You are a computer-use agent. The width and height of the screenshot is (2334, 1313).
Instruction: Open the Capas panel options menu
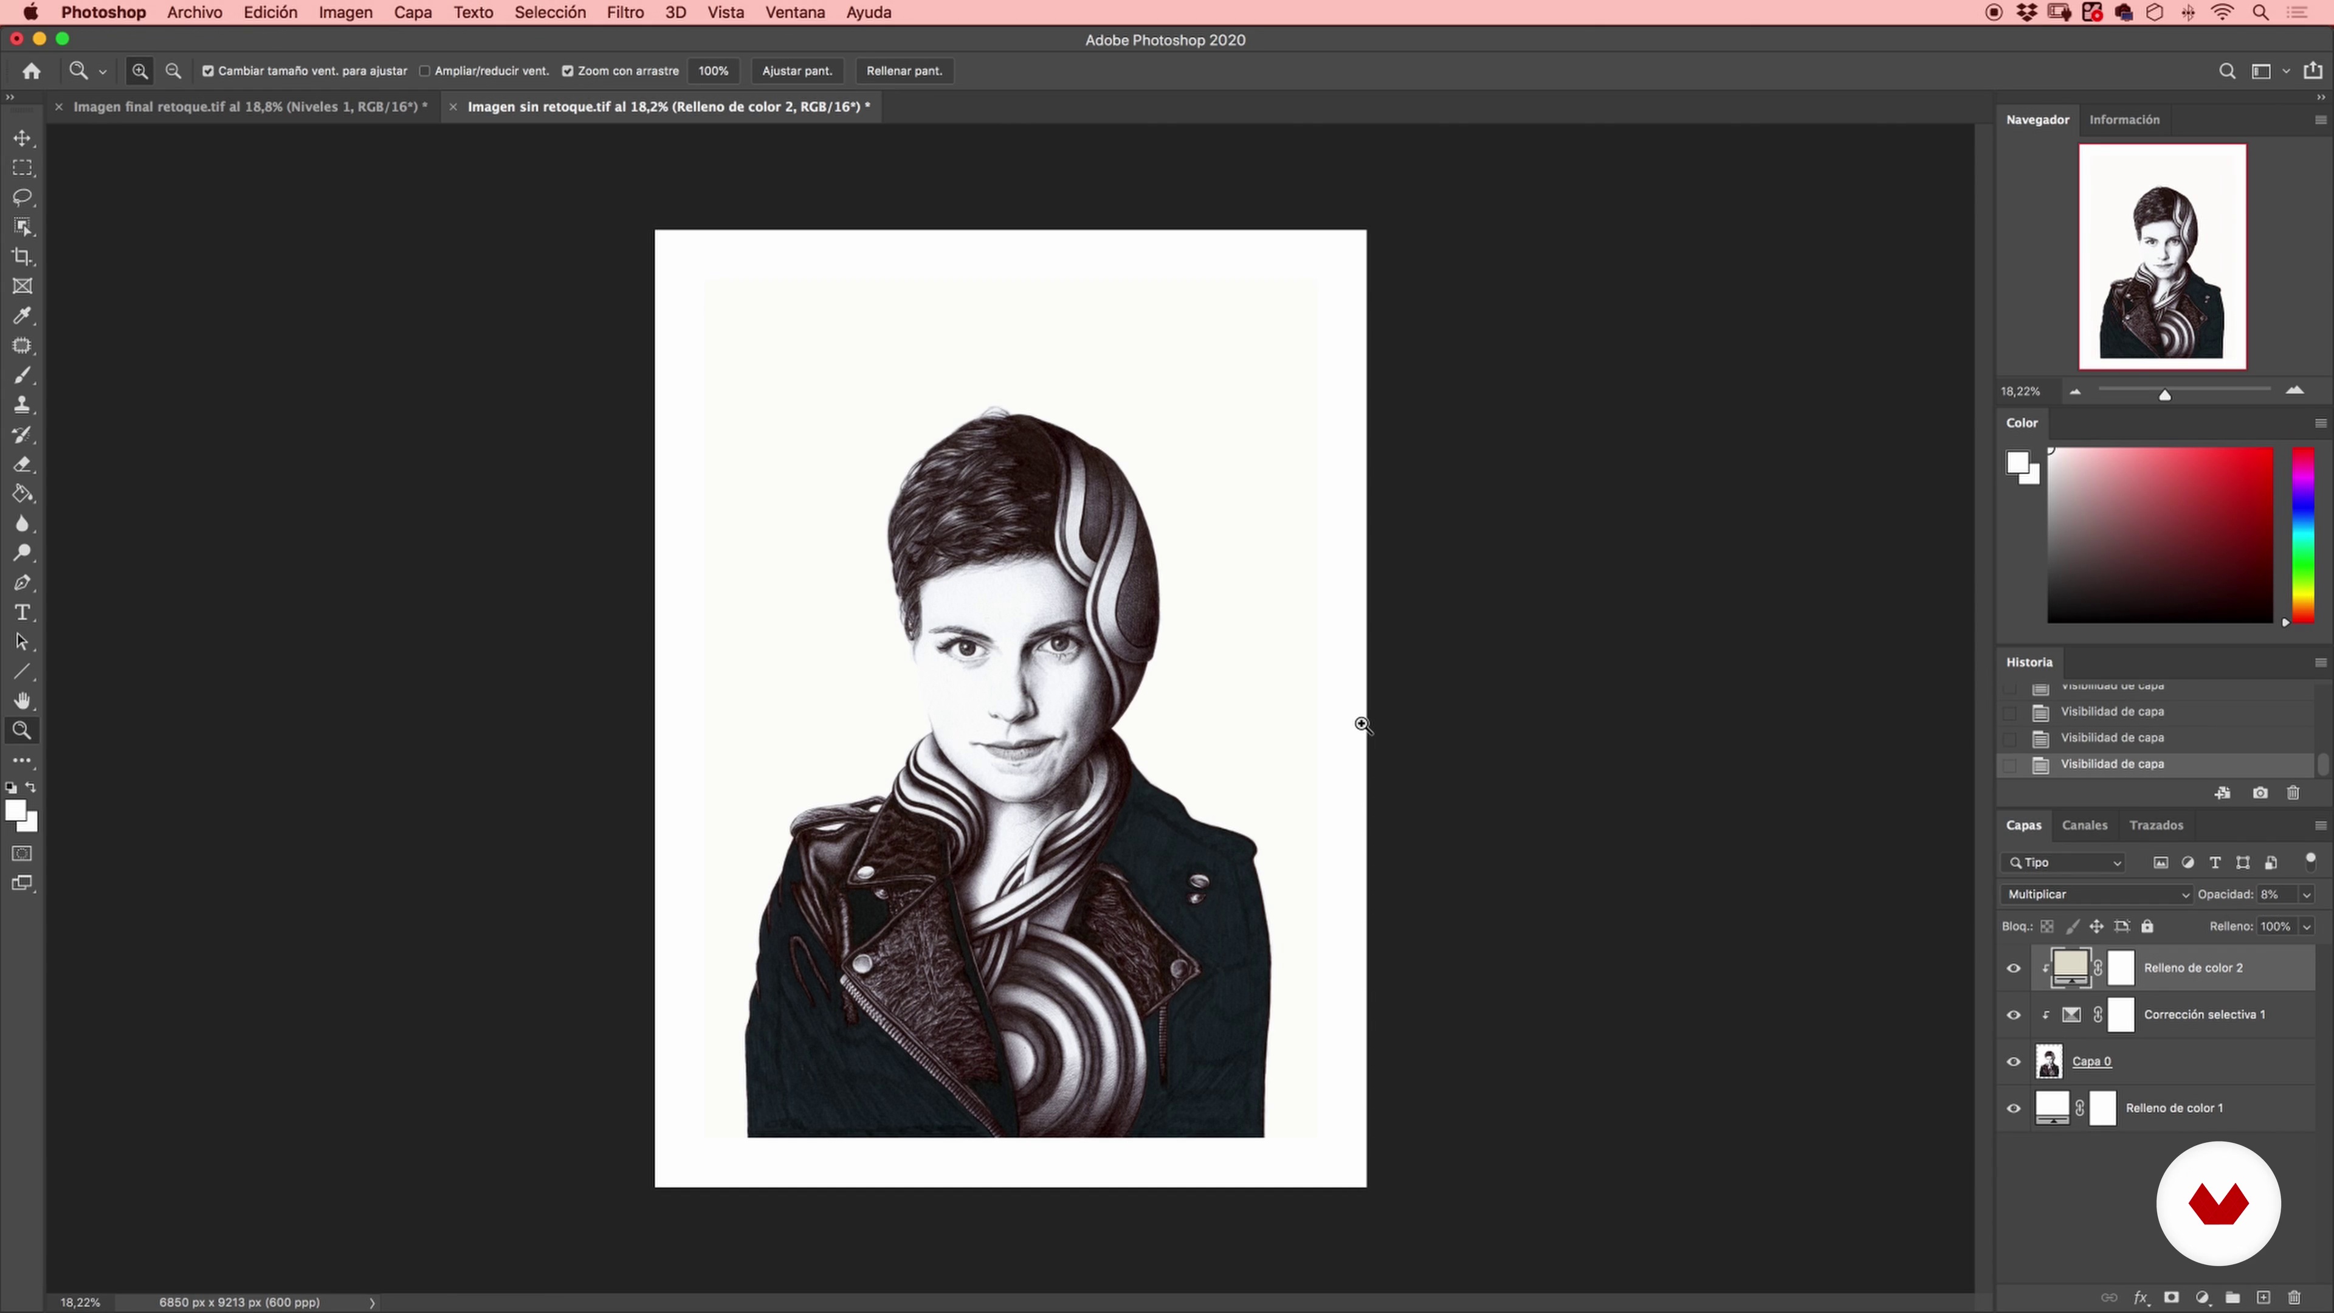coord(2321,825)
